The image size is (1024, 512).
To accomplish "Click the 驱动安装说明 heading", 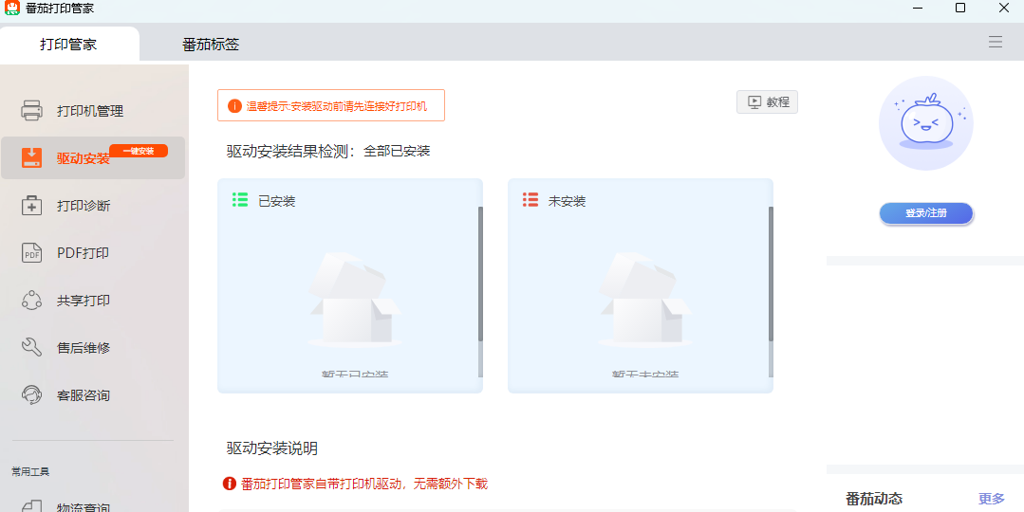I will point(272,448).
